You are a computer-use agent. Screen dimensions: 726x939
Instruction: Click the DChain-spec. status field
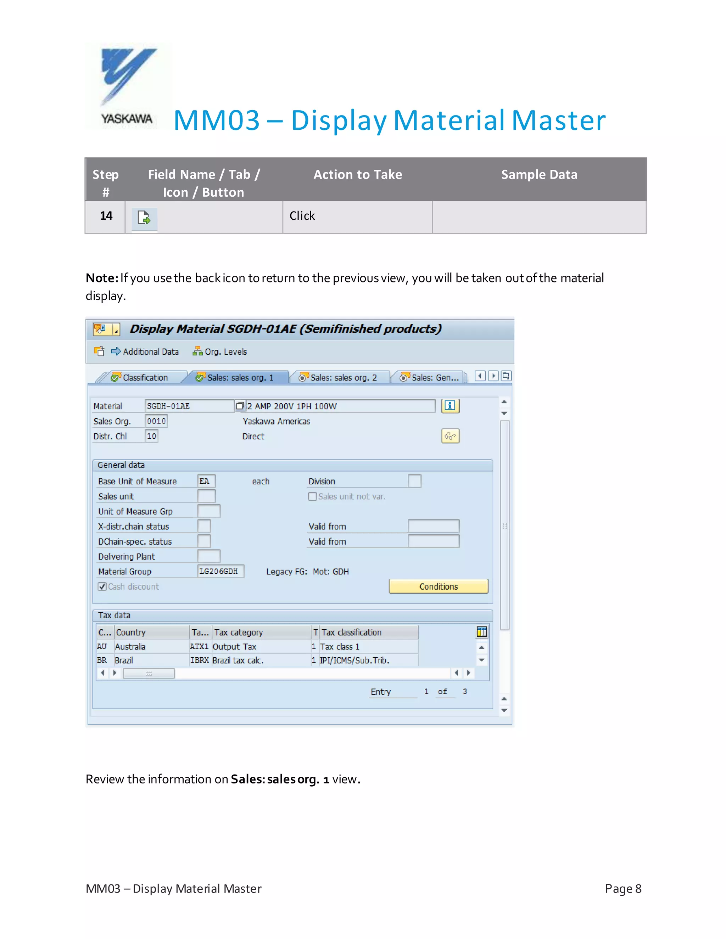coord(204,541)
